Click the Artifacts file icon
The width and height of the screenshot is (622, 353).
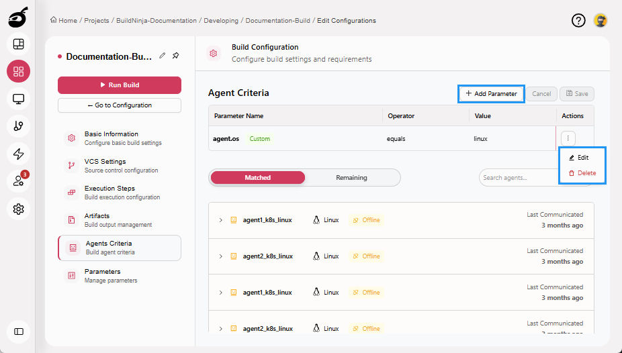tap(71, 220)
